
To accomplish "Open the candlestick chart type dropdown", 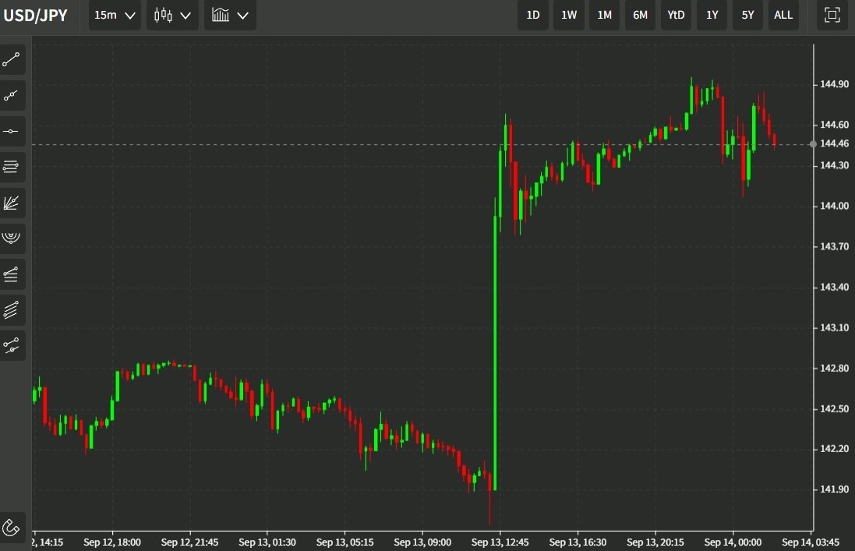I will pos(172,15).
